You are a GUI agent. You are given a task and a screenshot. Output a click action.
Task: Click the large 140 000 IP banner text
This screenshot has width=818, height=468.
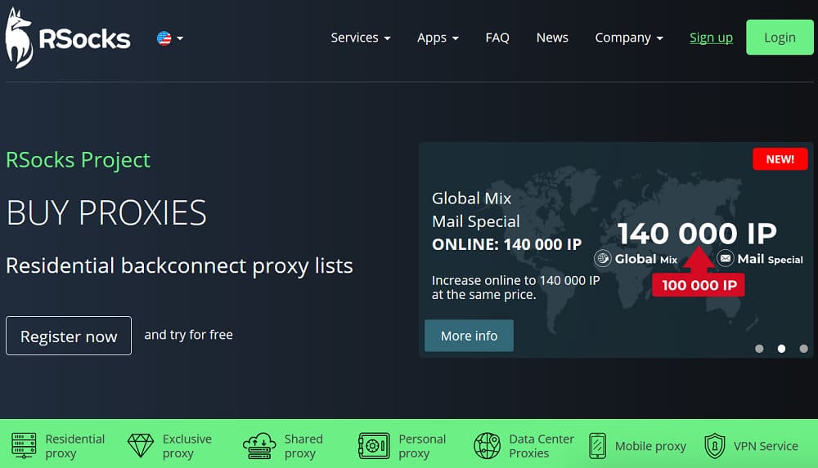(x=697, y=233)
